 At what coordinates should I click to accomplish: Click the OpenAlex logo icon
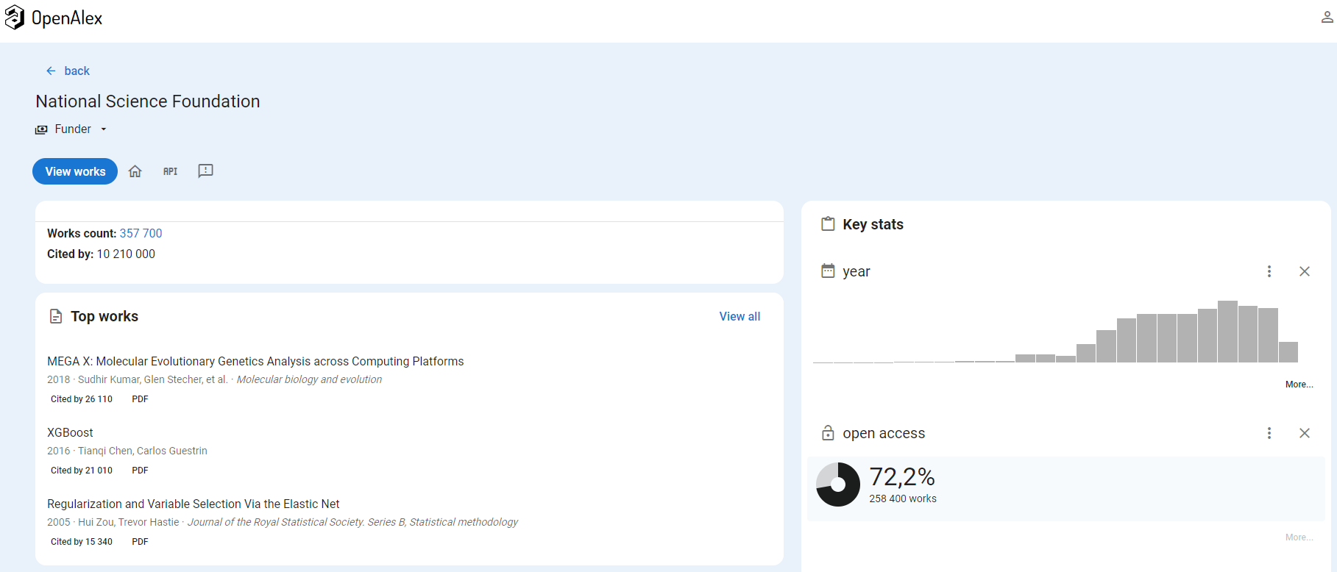(x=15, y=17)
